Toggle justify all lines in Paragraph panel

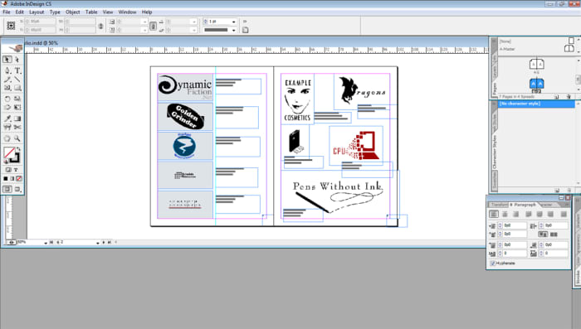coord(564,214)
